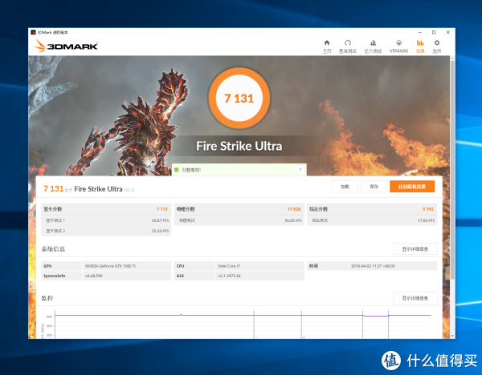
Task: Open the 主页 home tab
Action: pyautogui.click(x=327, y=46)
